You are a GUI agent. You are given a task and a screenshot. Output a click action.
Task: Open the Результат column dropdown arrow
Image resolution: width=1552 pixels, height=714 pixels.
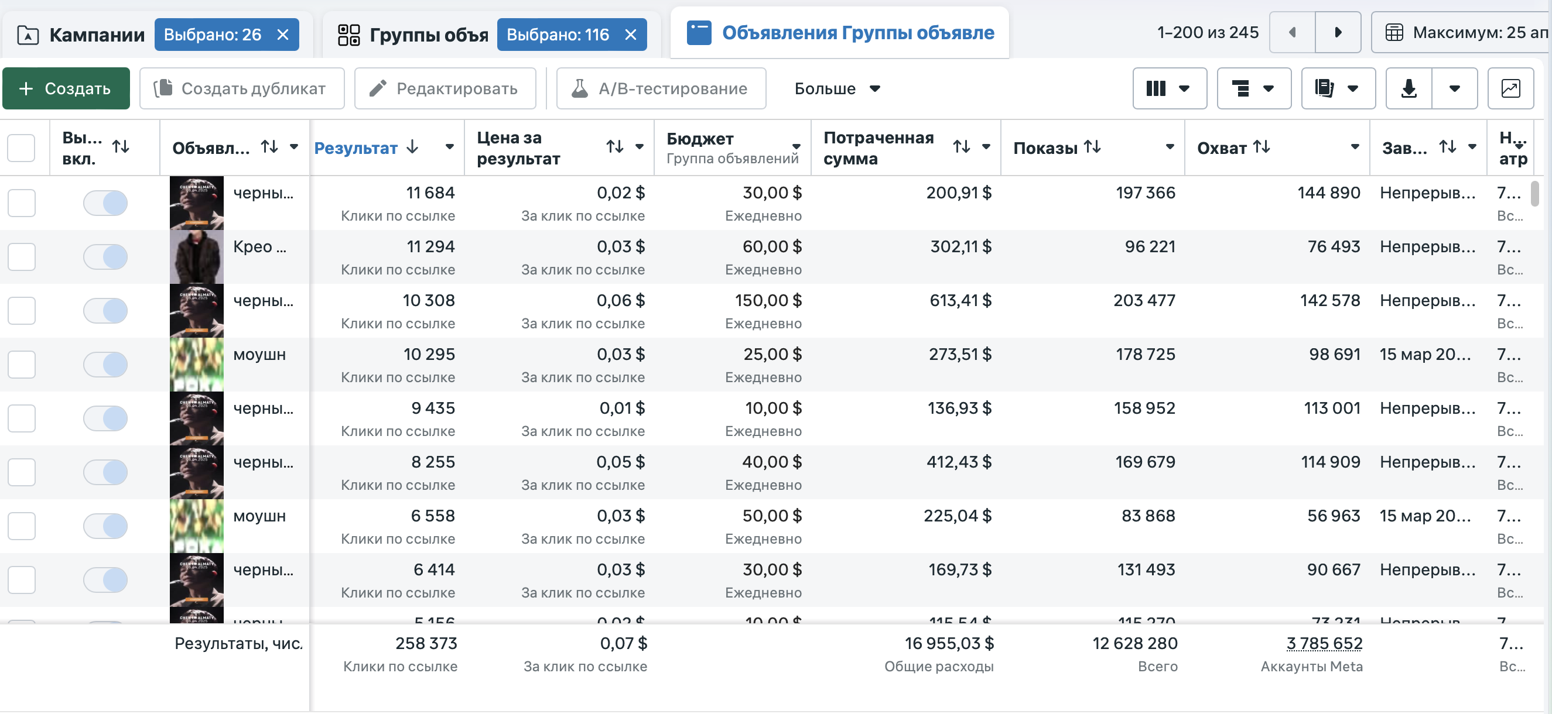tap(449, 147)
